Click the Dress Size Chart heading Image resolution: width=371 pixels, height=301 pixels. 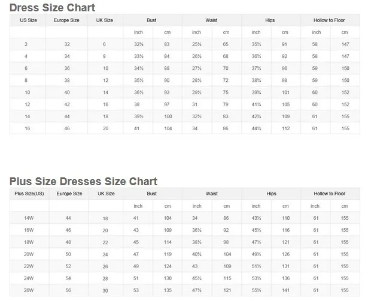(52, 8)
